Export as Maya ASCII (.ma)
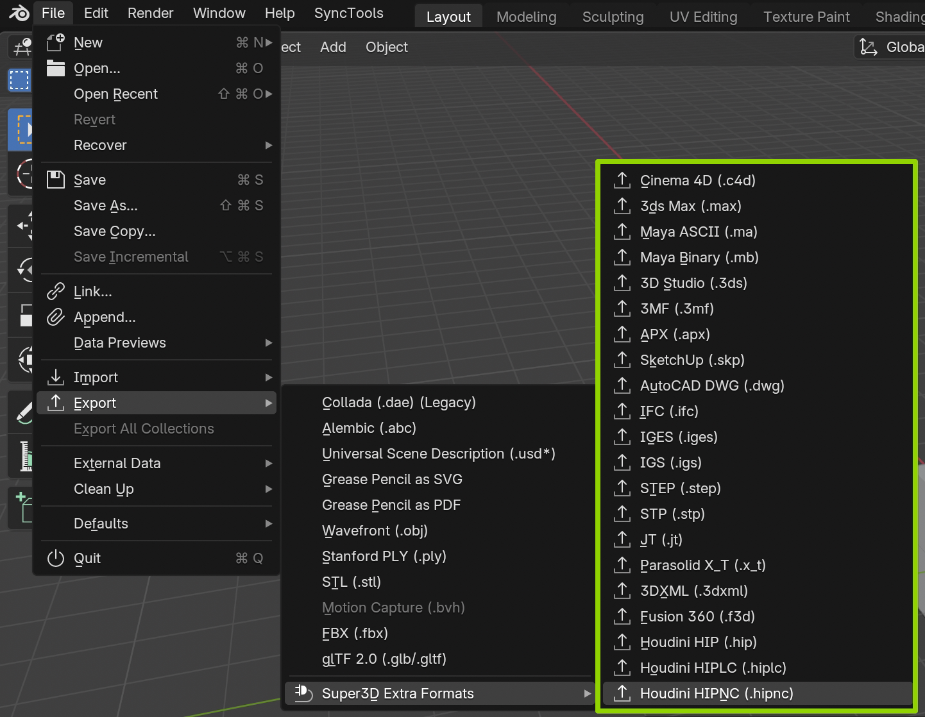Image resolution: width=925 pixels, height=717 pixels. (758, 232)
